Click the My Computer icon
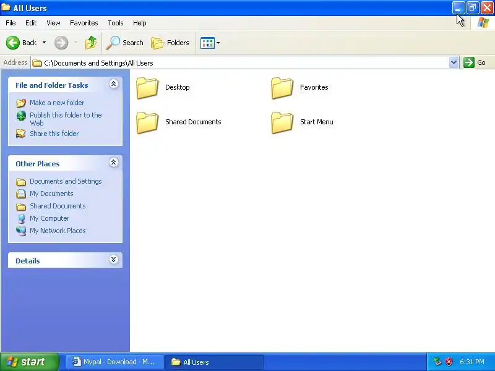Screen dimensions: 495x371 [21, 219]
